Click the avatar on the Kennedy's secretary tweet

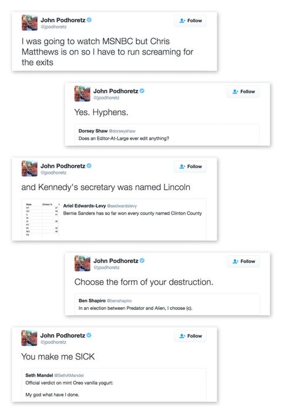click(29, 169)
